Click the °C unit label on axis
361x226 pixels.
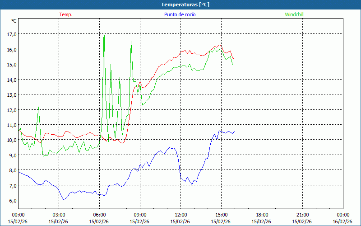click(x=14, y=21)
